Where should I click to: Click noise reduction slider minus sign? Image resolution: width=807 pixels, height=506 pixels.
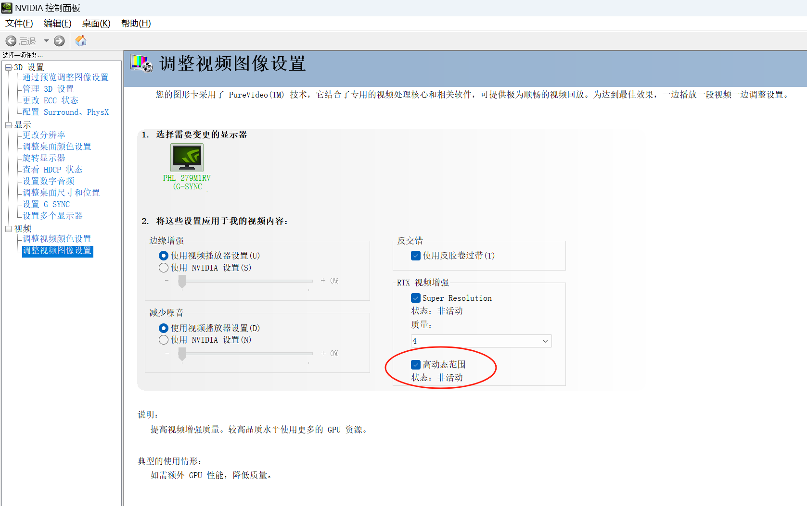(x=167, y=353)
